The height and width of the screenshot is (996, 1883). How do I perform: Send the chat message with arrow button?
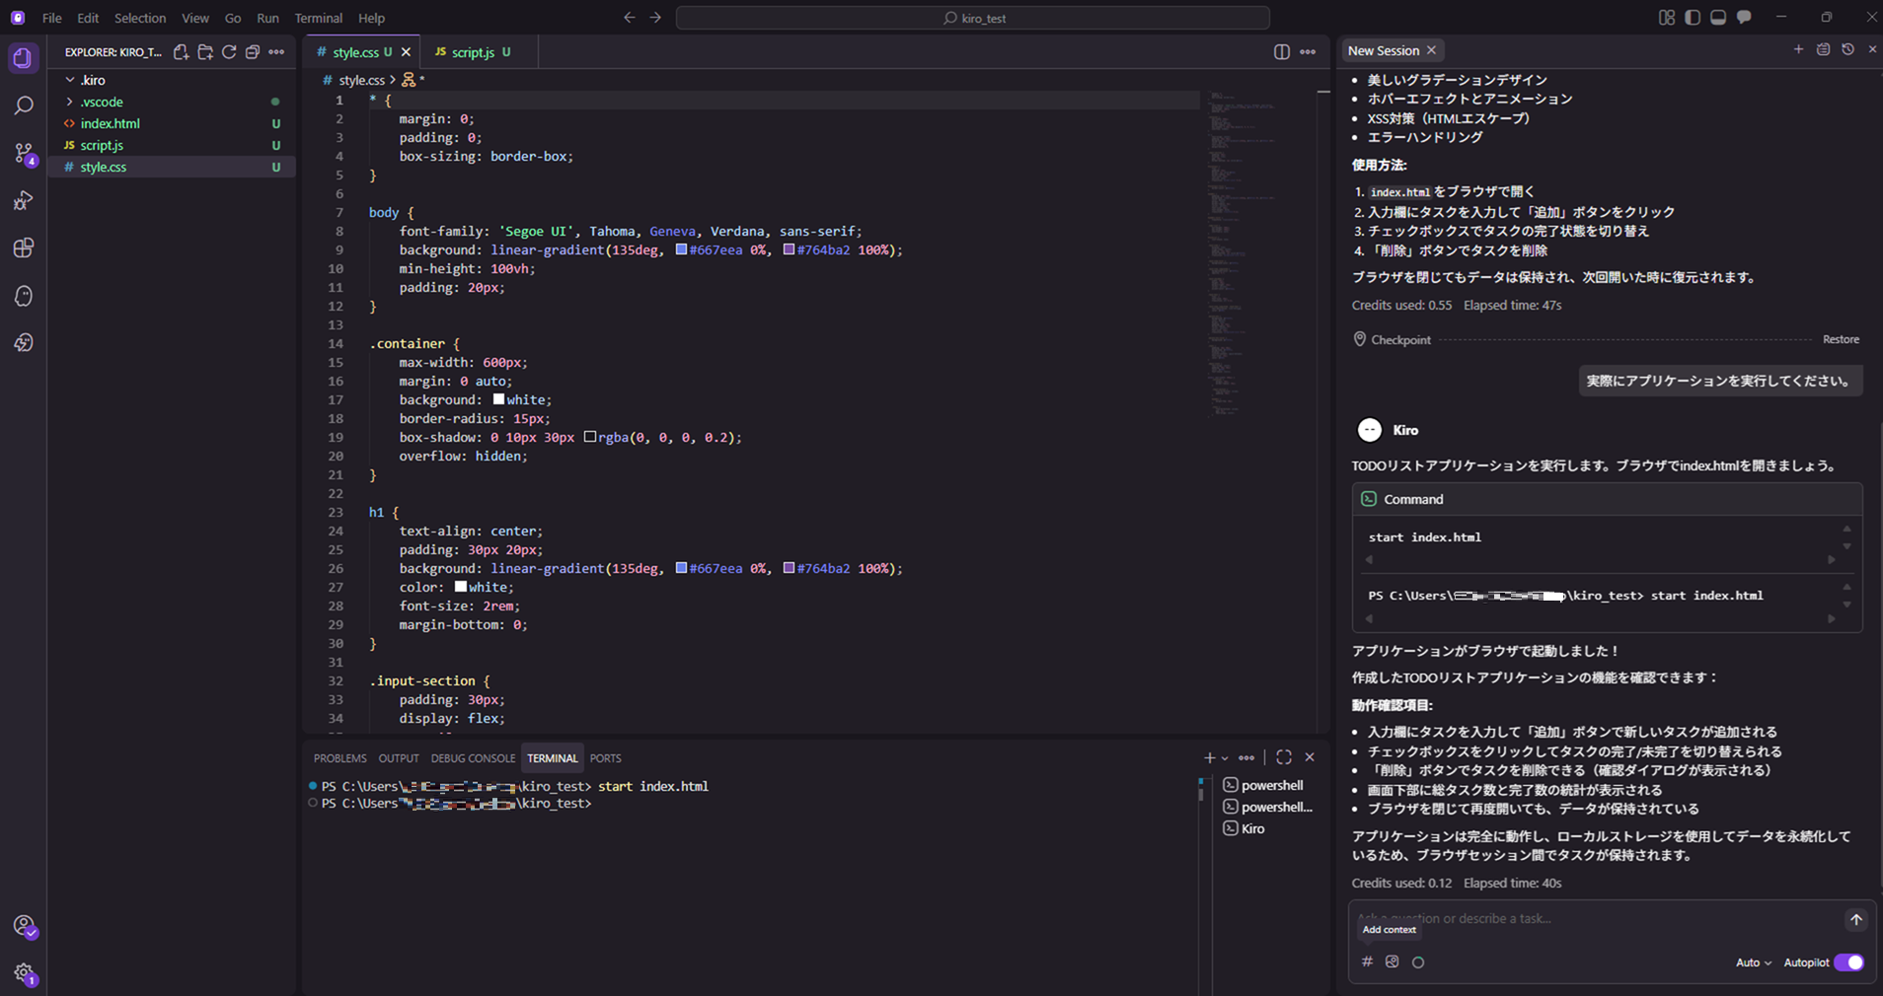(1855, 919)
